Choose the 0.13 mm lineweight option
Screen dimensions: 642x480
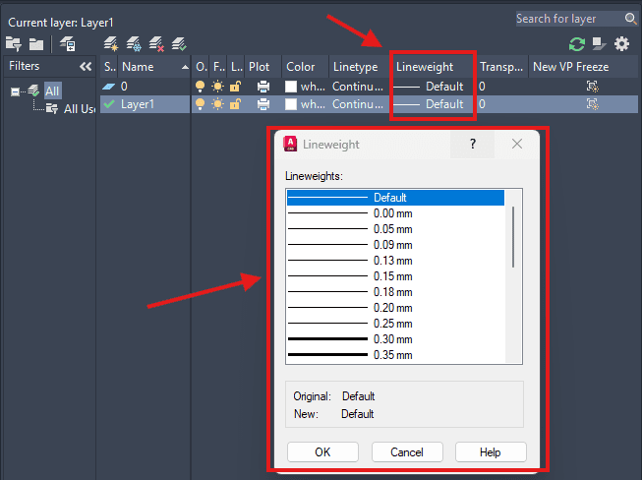tap(393, 261)
